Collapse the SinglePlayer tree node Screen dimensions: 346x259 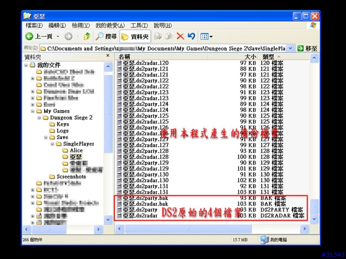tap(52, 144)
